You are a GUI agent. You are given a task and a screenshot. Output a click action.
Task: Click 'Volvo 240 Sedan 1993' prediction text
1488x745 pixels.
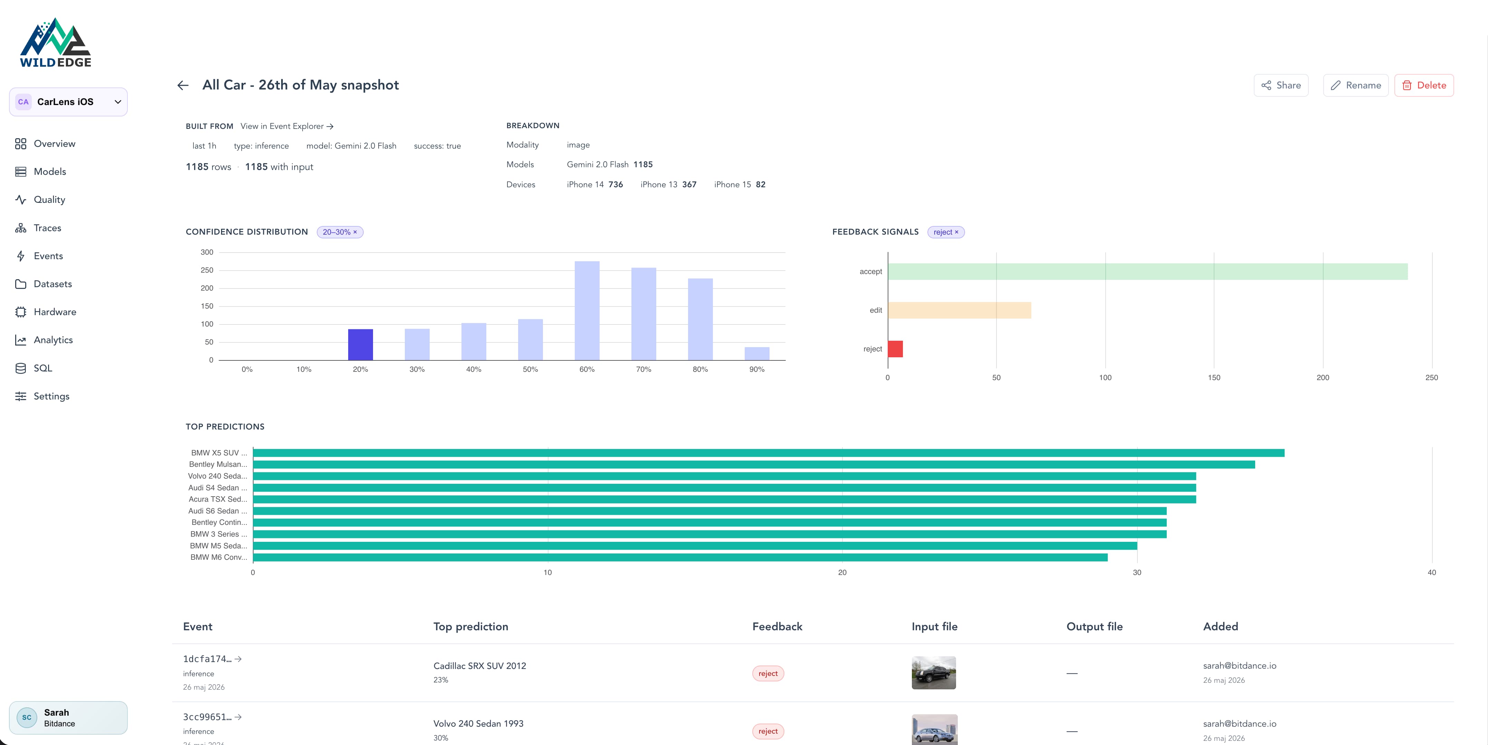pyautogui.click(x=478, y=724)
